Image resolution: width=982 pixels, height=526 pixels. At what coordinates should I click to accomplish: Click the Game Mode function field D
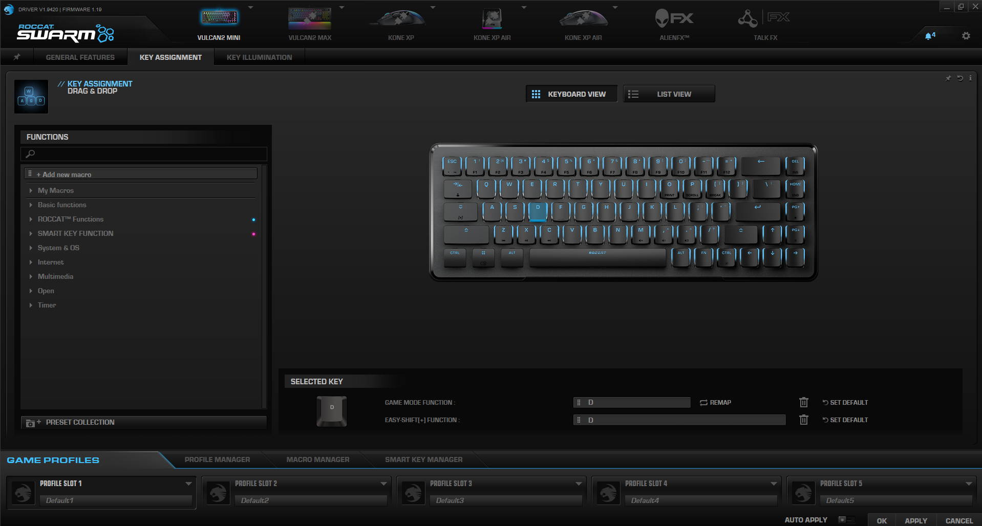pyautogui.click(x=632, y=403)
